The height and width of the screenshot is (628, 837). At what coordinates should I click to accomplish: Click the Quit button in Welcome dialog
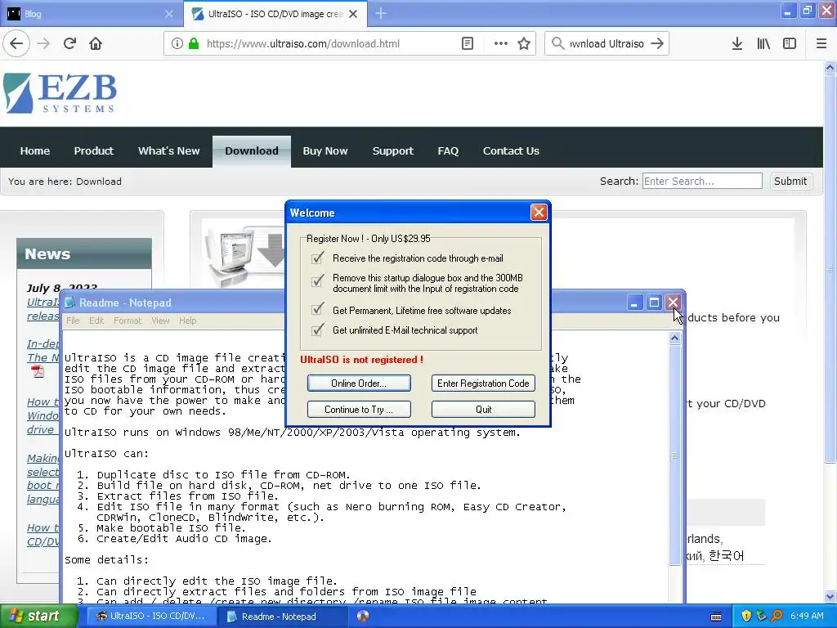[x=483, y=410]
